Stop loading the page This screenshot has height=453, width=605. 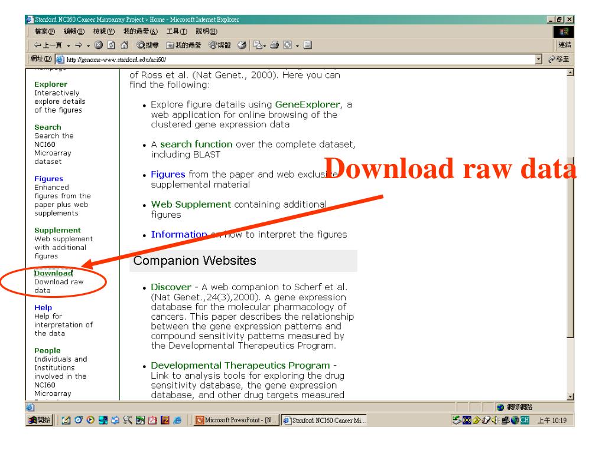click(99, 45)
